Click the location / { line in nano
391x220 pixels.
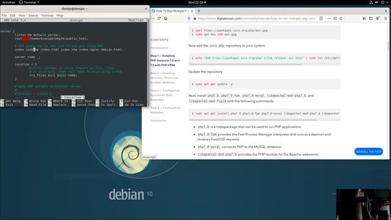pyautogui.click(x=26, y=64)
